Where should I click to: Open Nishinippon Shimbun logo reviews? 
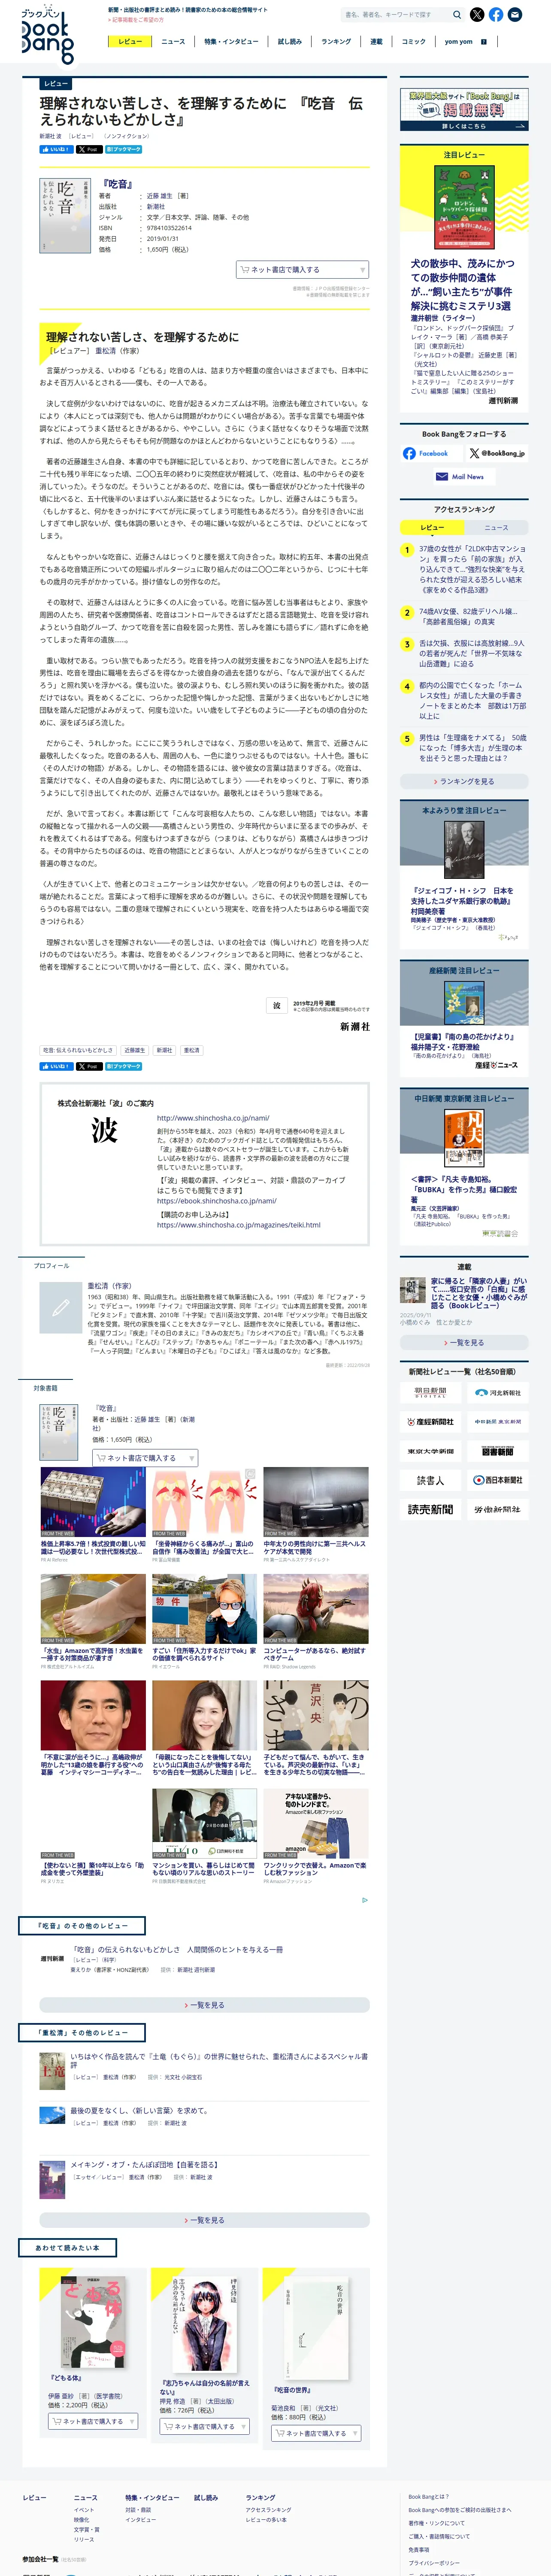(498, 1480)
